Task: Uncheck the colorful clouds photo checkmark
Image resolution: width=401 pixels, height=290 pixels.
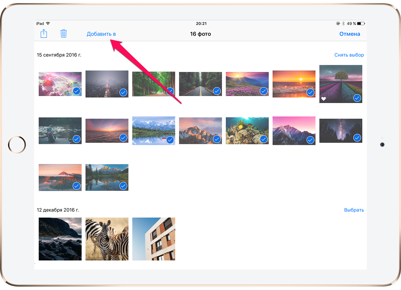Action: (76, 91)
